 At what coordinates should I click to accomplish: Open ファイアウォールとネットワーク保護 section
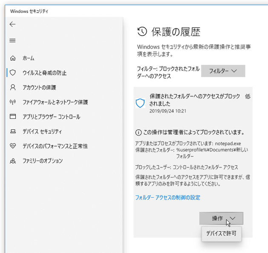coord(55,102)
